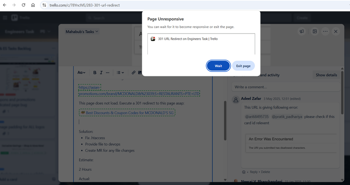Click Provide file to devops bullet

[x=103, y=144]
